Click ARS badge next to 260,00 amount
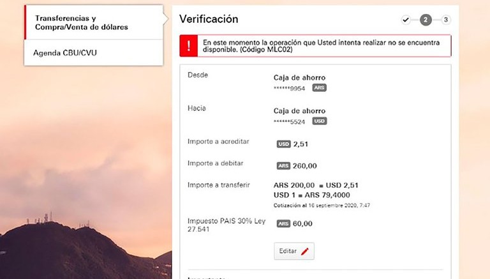Viewport: 490px width, 279px height. click(283, 166)
